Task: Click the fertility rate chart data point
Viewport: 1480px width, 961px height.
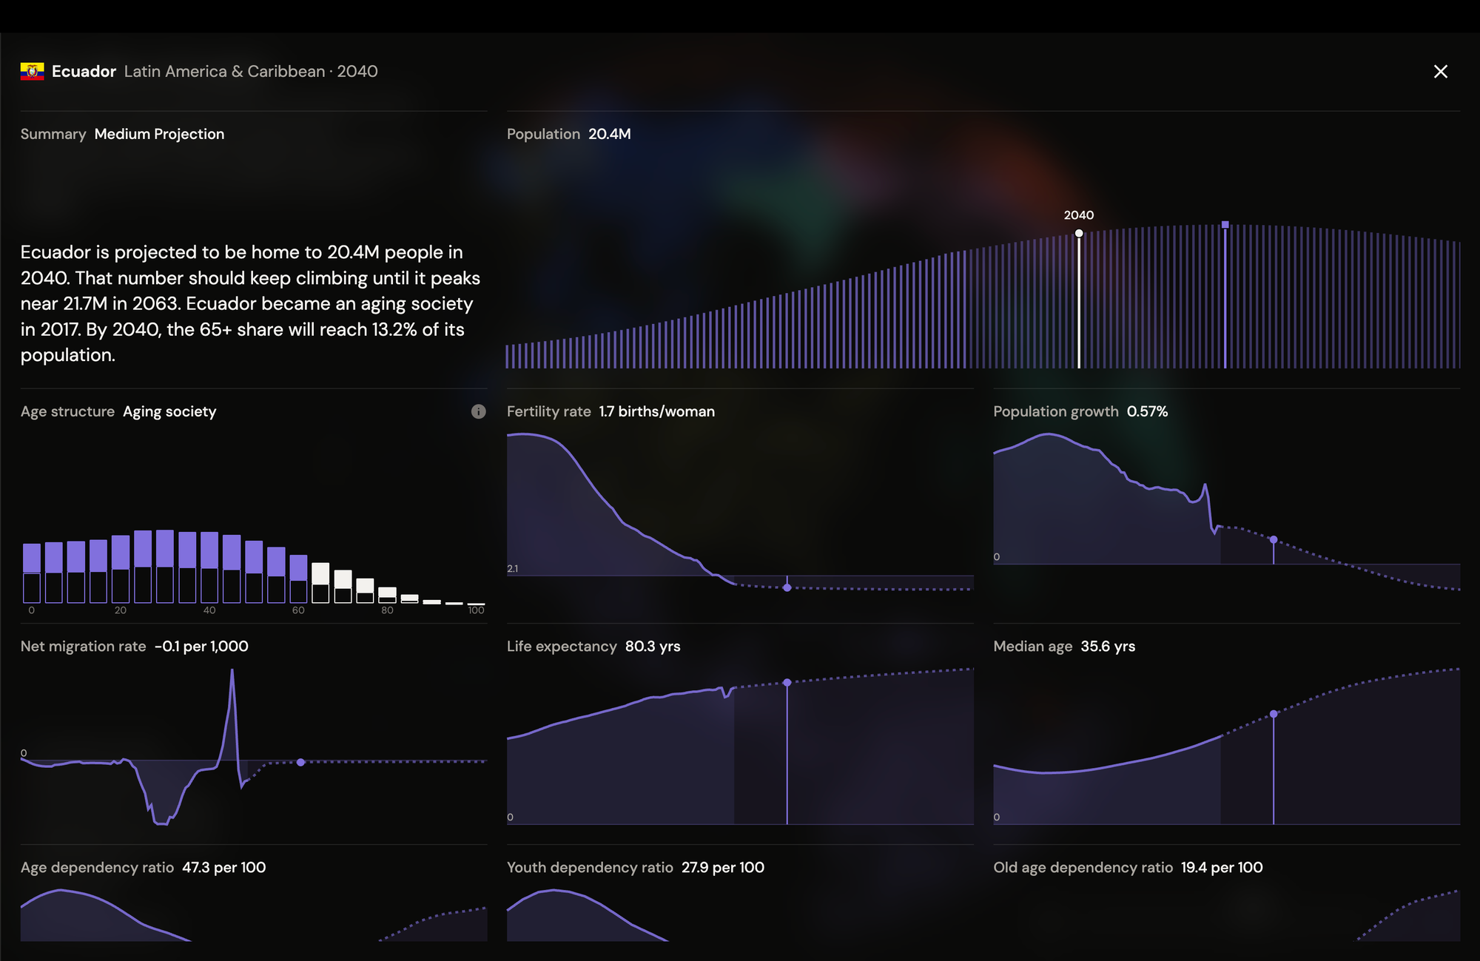Action: tap(787, 587)
